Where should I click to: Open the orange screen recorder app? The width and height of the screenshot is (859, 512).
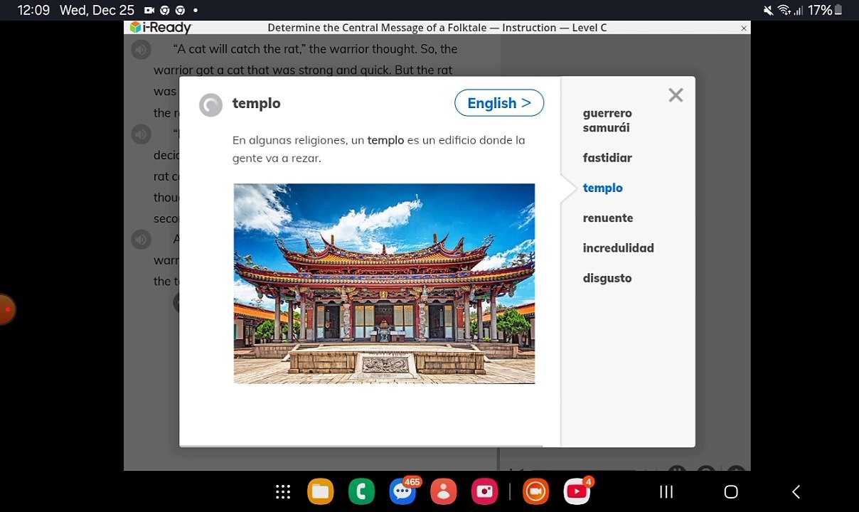pos(536,491)
